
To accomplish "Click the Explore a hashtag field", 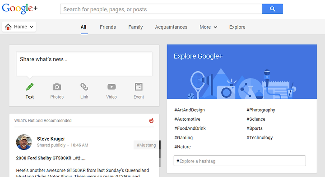I will click(x=240, y=161).
